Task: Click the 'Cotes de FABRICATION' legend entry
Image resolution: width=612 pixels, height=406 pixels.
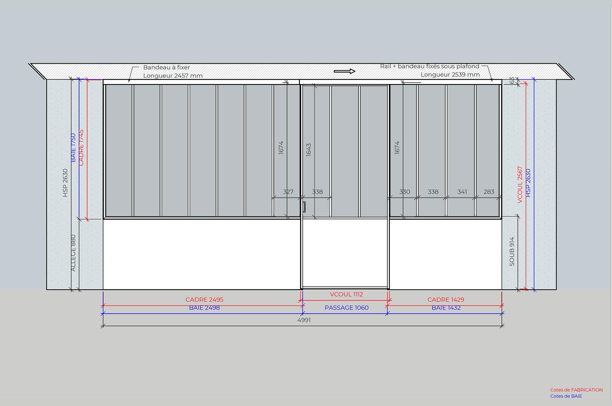Action: (x=576, y=390)
